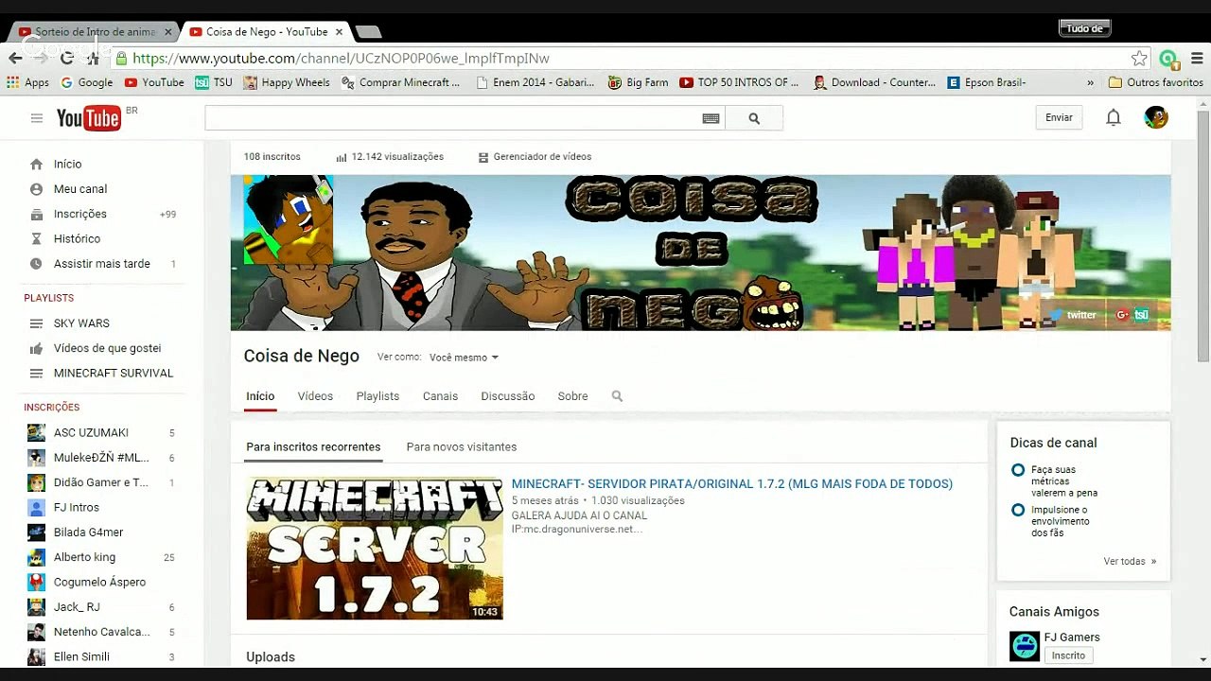Open the Gerenciador de vídeos link

click(535, 157)
